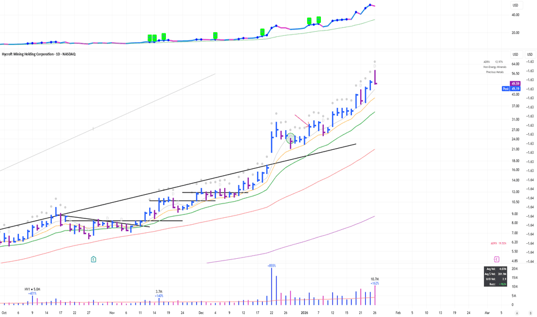Click the Mar label on the time axis
Viewport: 537px width, 317px height.
[x=487, y=313]
